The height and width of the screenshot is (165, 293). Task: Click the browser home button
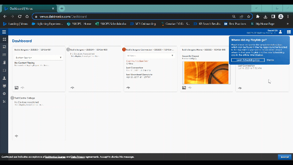click(x=27, y=16)
